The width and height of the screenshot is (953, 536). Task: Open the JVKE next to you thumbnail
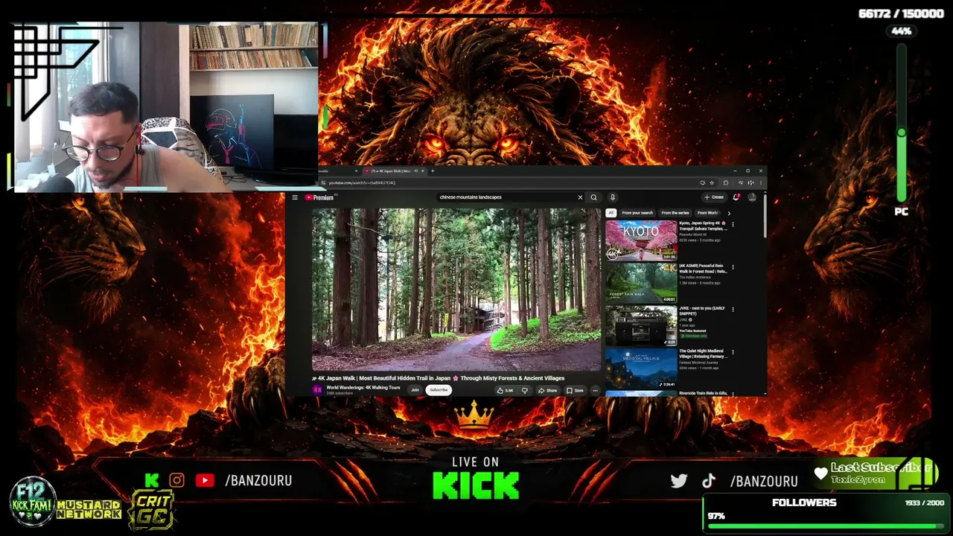pyautogui.click(x=641, y=325)
